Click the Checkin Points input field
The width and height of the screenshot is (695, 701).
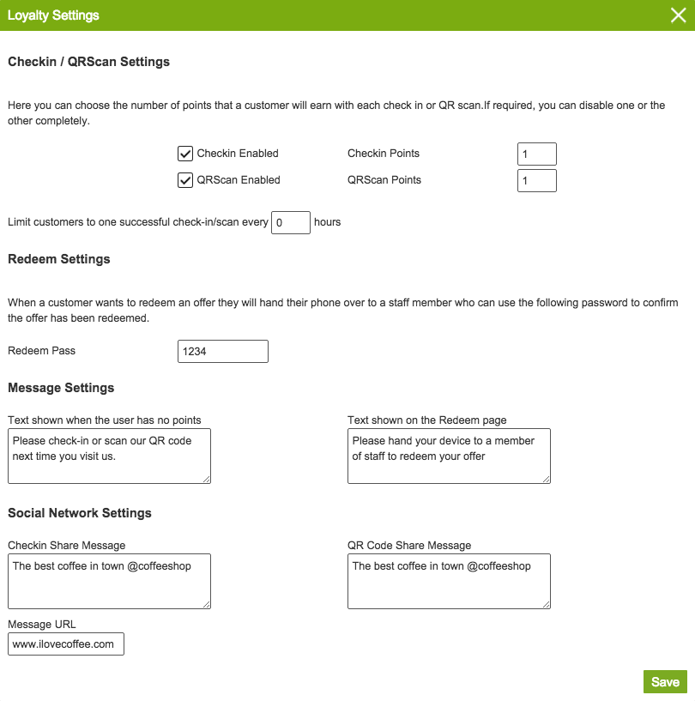[x=536, y=154]
